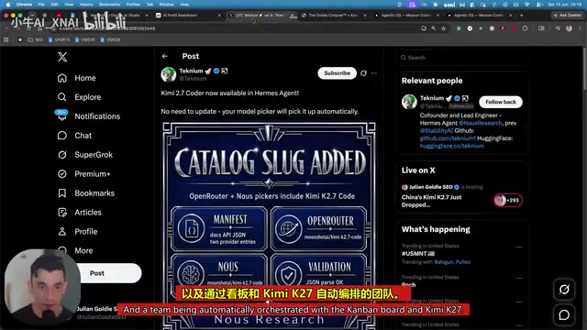Open the @StabilityAI link in bio
The width and height of the screenshot is (587, 330).
point(437,130)
